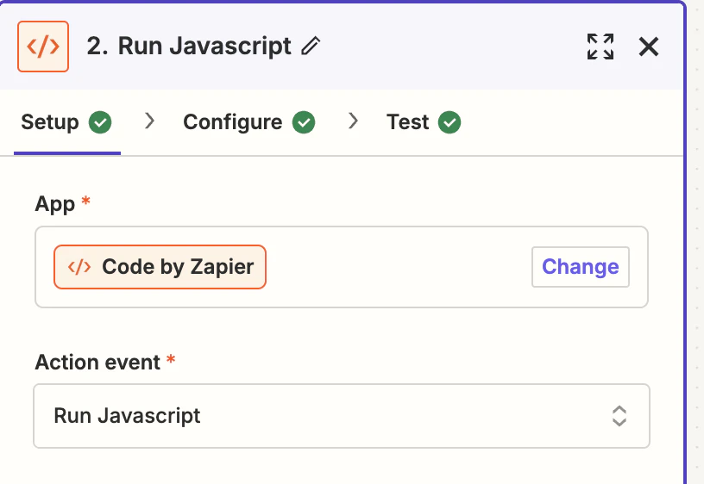Click the Change app button
This screenshot has height=484, width=704.
[x=581, y=267]
